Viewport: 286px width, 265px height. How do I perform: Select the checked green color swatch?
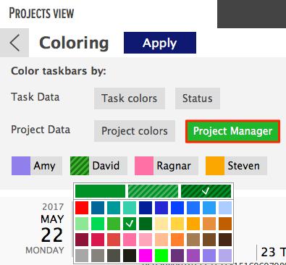pos(130,224)
